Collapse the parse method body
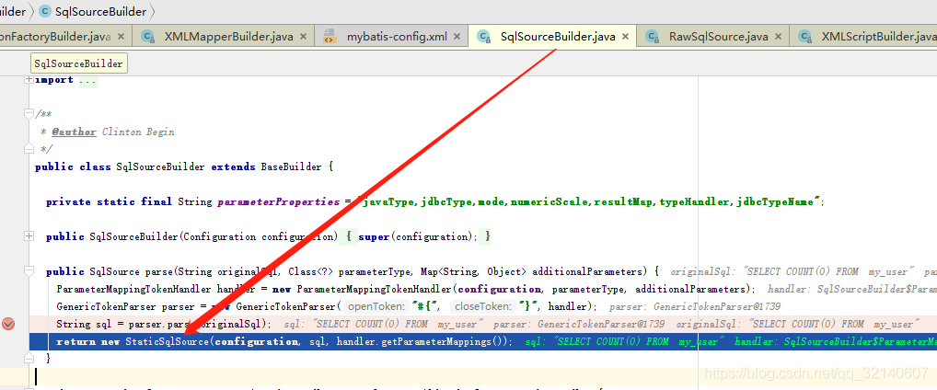 [x=29, y=271]
